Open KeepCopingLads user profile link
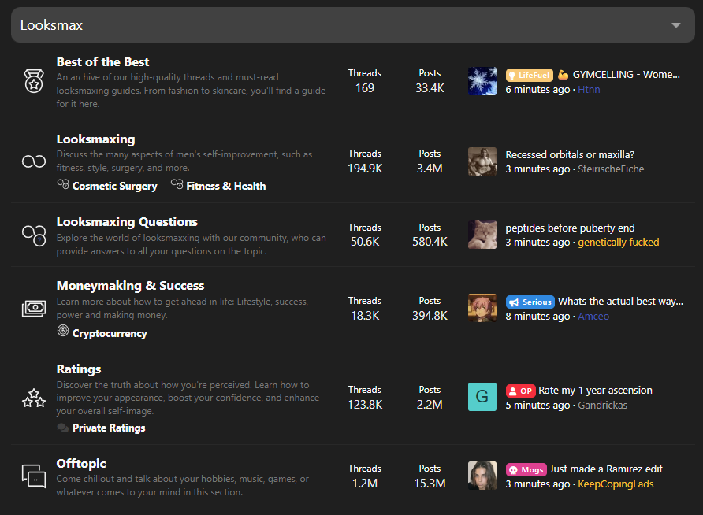Viewport: 703px width, 515px height. pyautogui.click(x=616, y=484)
